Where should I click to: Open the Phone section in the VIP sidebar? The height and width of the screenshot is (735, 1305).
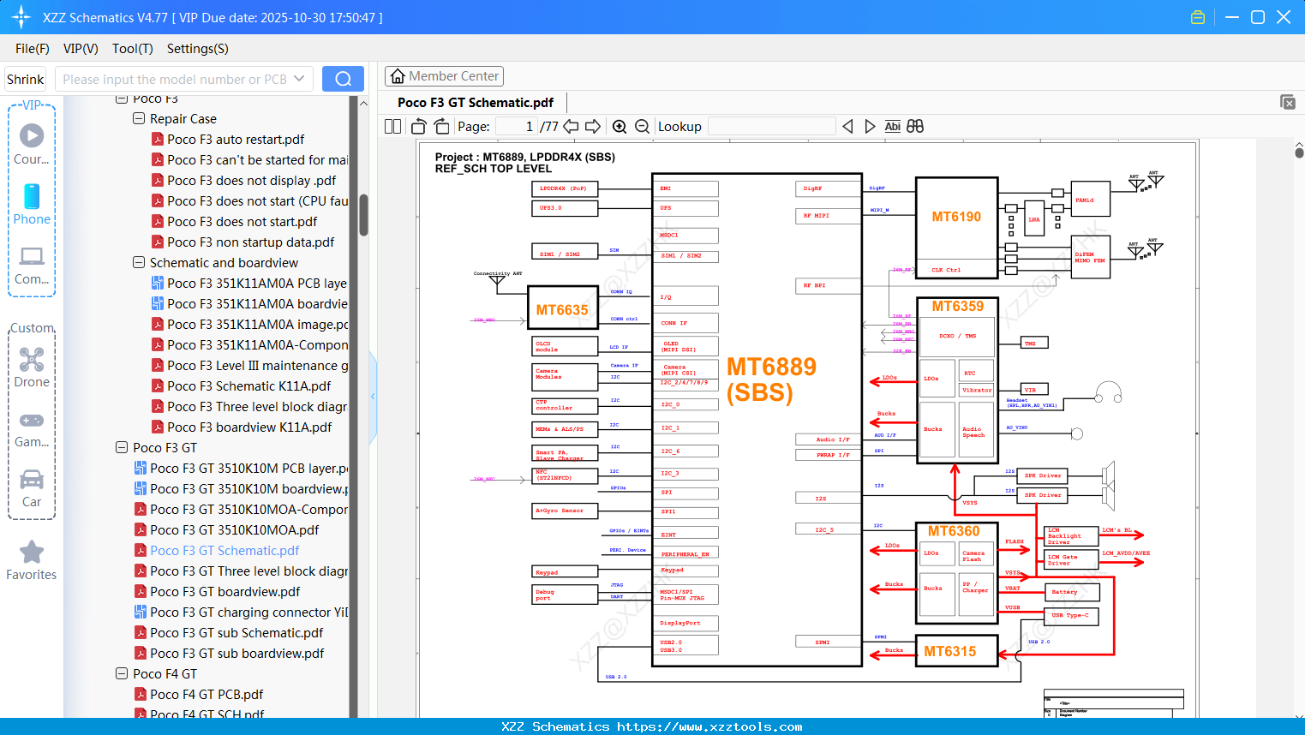click(32, 206)
